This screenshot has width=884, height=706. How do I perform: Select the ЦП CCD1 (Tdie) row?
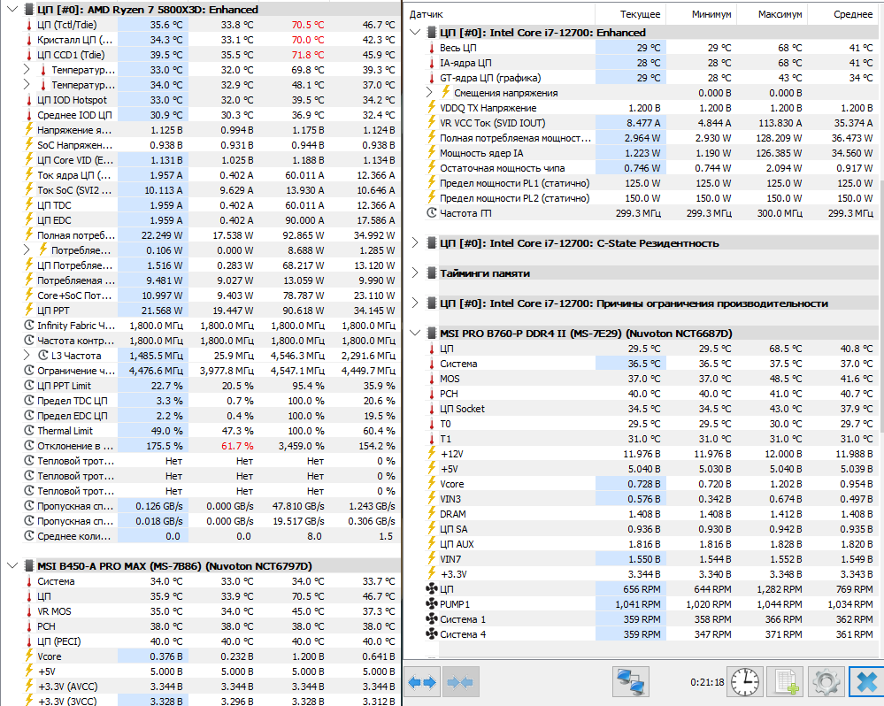pyautogui.click(x=211, y=55)
